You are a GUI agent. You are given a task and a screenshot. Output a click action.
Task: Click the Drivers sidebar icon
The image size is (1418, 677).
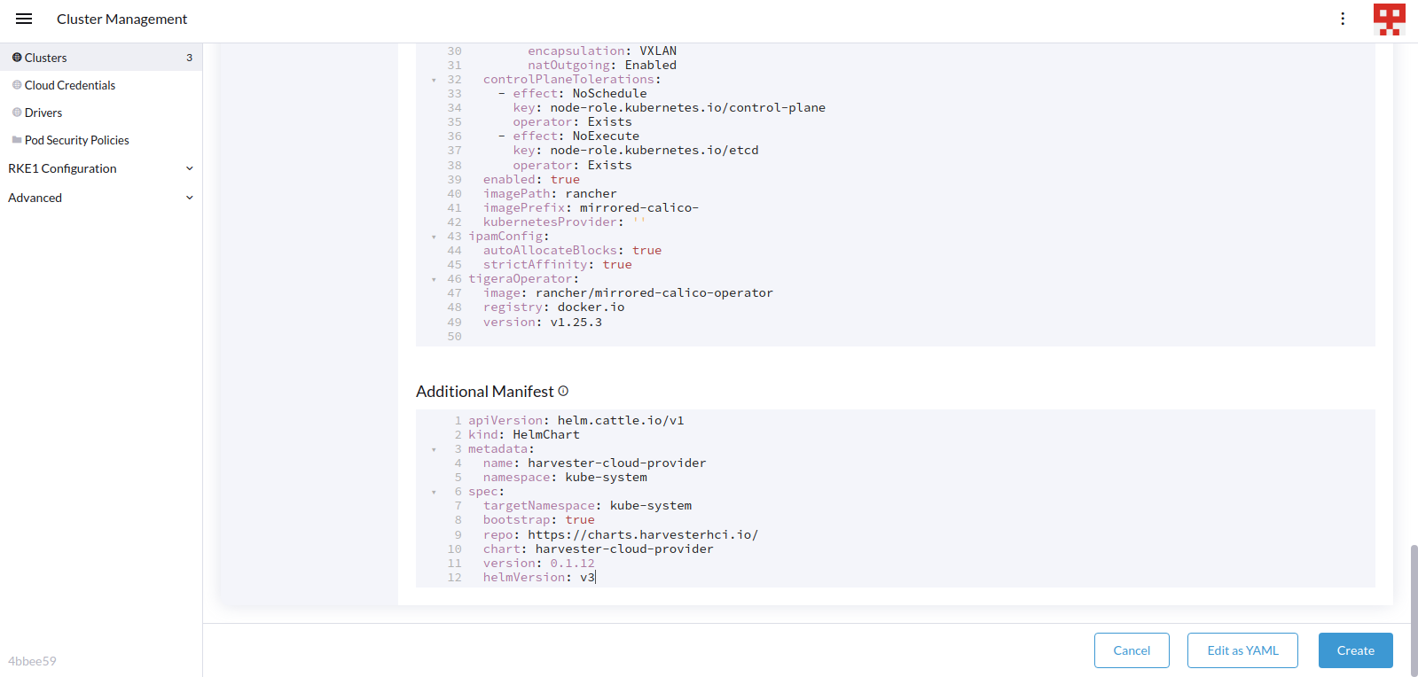[x=17, y=113]
